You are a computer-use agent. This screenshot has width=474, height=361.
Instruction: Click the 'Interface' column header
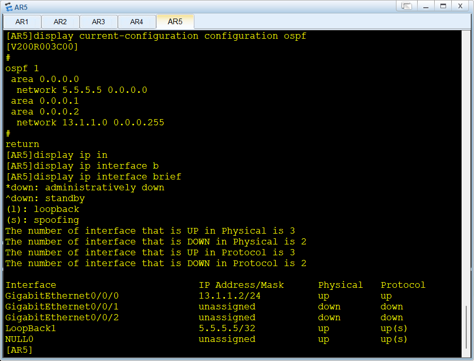pos(30,285)
